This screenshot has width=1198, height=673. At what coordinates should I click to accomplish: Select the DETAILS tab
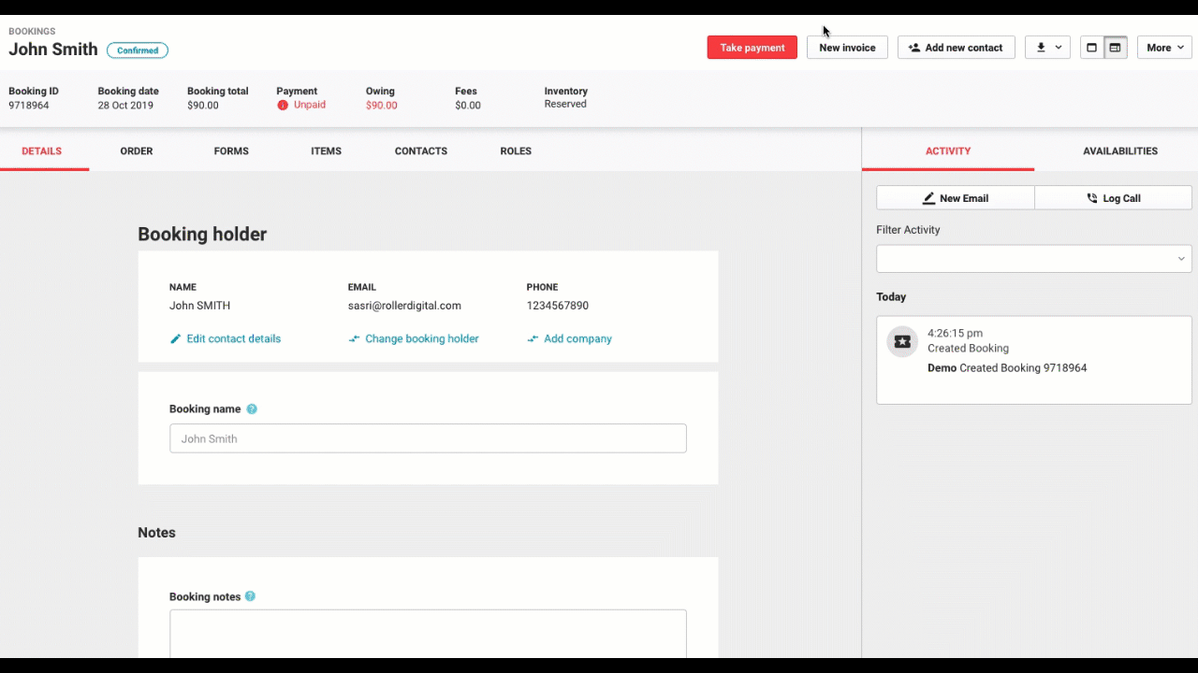click(42, 150)
